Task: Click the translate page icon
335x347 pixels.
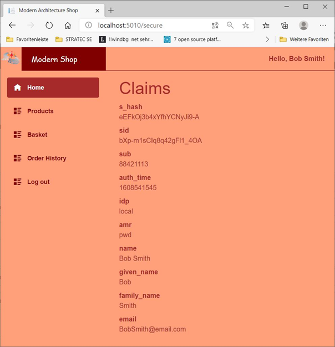Action: [x=215, y=25]
